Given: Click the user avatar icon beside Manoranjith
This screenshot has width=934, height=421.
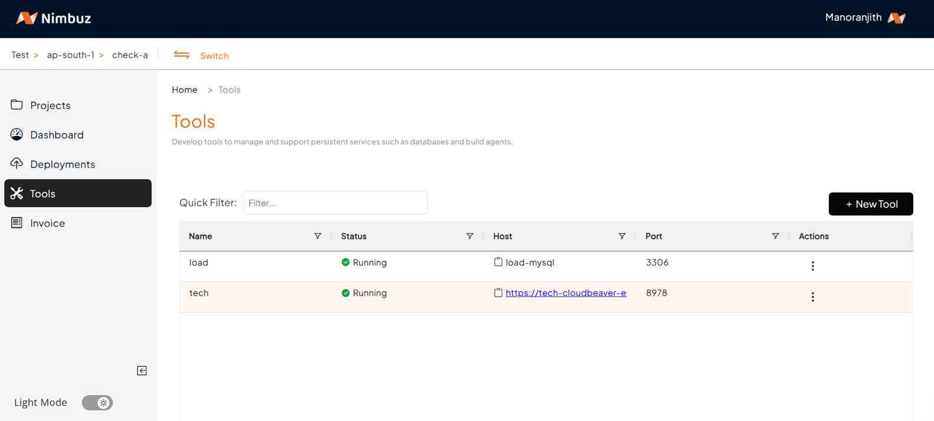Looking at the screenshot, I should pos(896,18).
